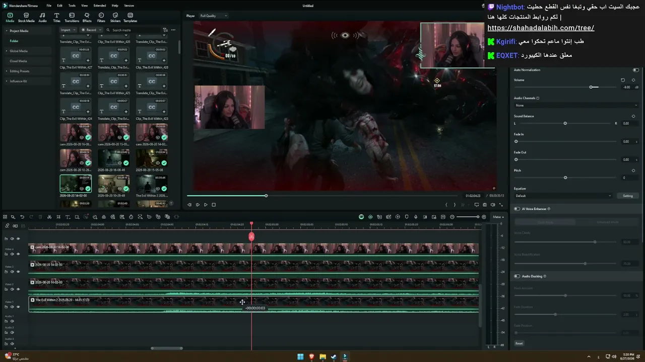Click the Speed timer icon in timeline toolbar

tap(131, 217)
